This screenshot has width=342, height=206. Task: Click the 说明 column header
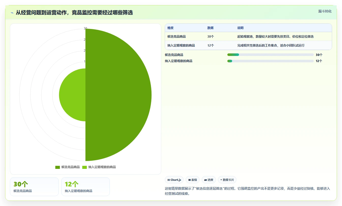tap(240, 28)
